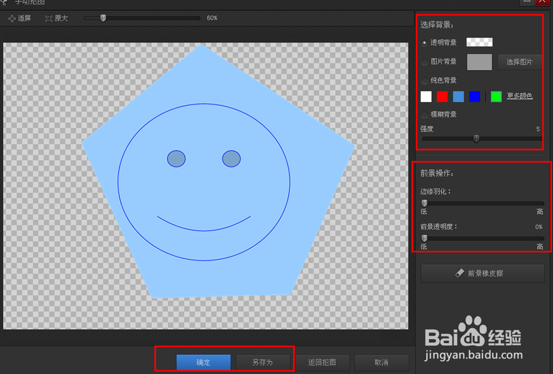
Task: Click the 边缘羽化 (edge feather) slider handle
Action: 425,202
